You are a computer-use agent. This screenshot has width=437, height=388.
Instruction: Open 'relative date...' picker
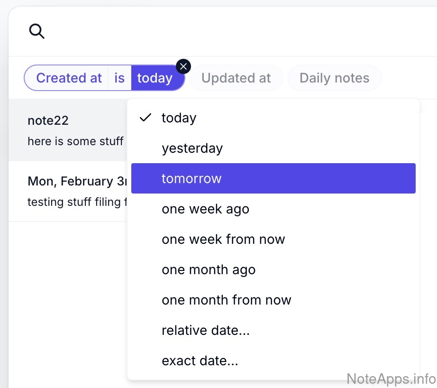tap(206, 331)
